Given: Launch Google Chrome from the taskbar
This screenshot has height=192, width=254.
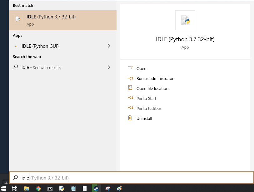Looking at the screenshot, I should [38, 189].
